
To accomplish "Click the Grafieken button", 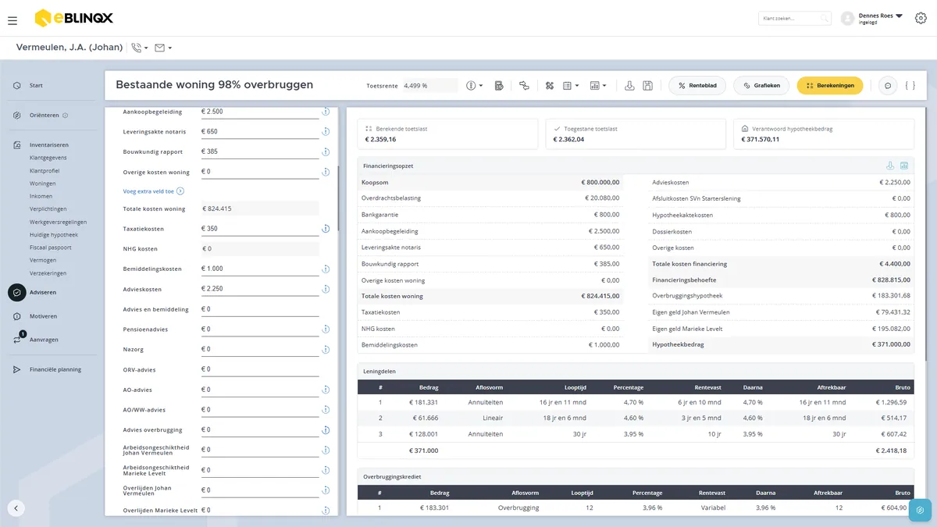I will pos(761,86).
